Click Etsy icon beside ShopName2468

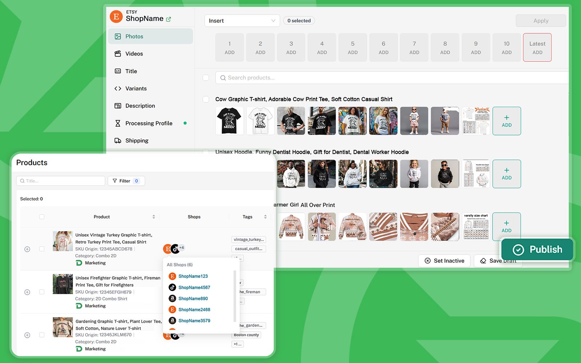(x=172, y=310)
